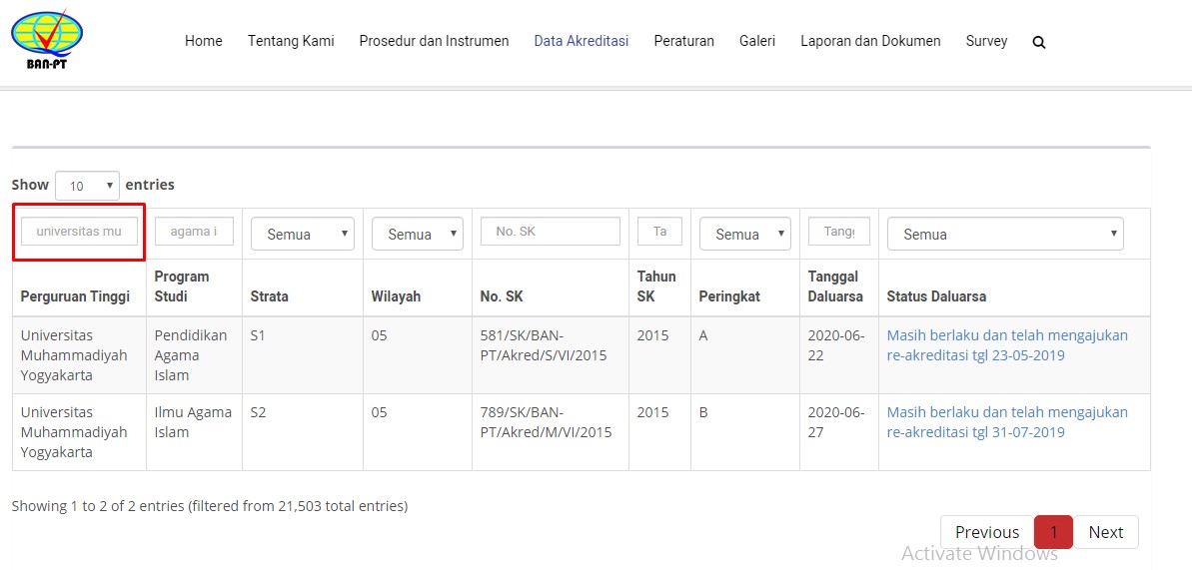Click the Next pagination button

click(x=1106, y=532)
